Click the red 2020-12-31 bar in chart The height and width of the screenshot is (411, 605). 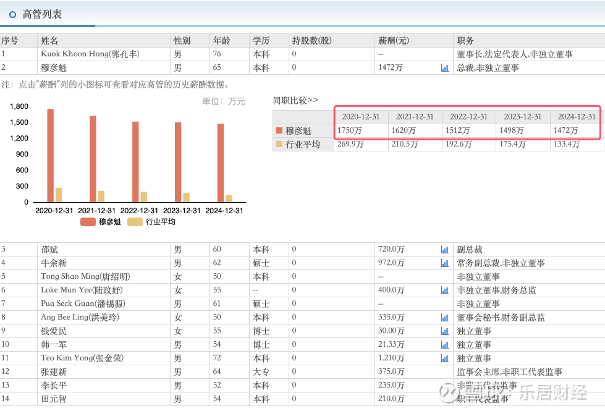pos(51,156)
